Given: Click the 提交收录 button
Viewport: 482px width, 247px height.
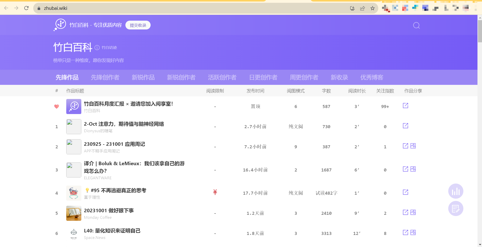Looking at the screenshot, I should [138, 25].
